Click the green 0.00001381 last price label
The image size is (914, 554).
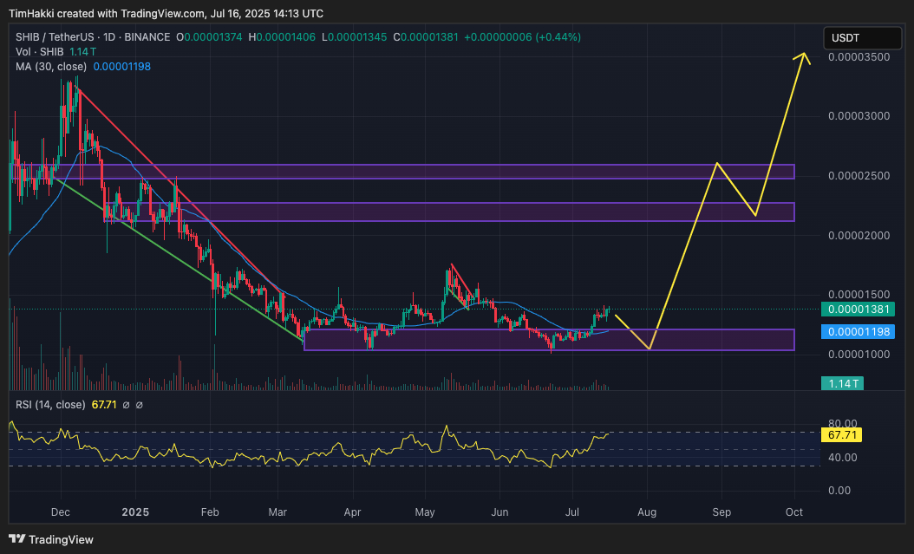tap(859, 308)
